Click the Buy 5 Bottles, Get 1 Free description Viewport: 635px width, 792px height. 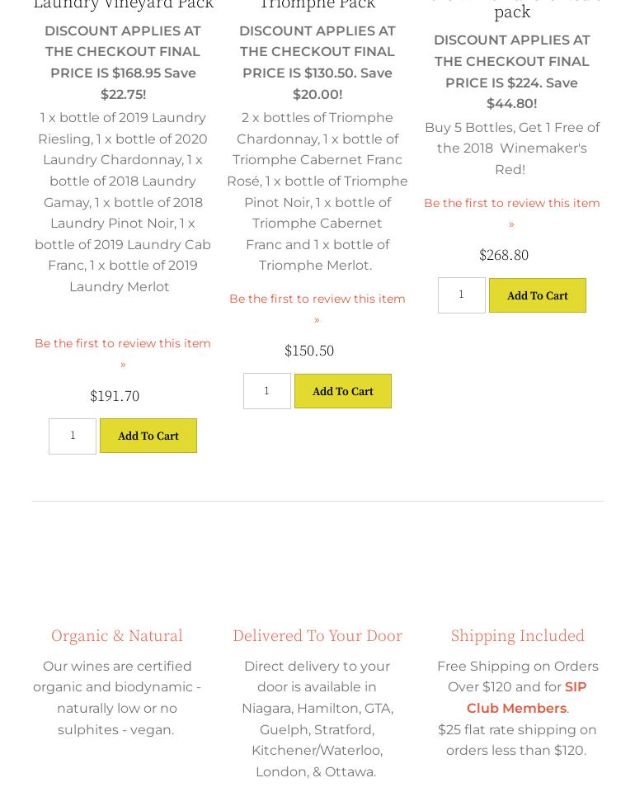click(511, 148)
